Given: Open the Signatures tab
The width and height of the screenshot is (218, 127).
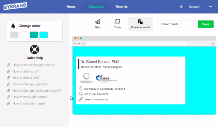Looking at the screenshot, I should click(96, 6).
